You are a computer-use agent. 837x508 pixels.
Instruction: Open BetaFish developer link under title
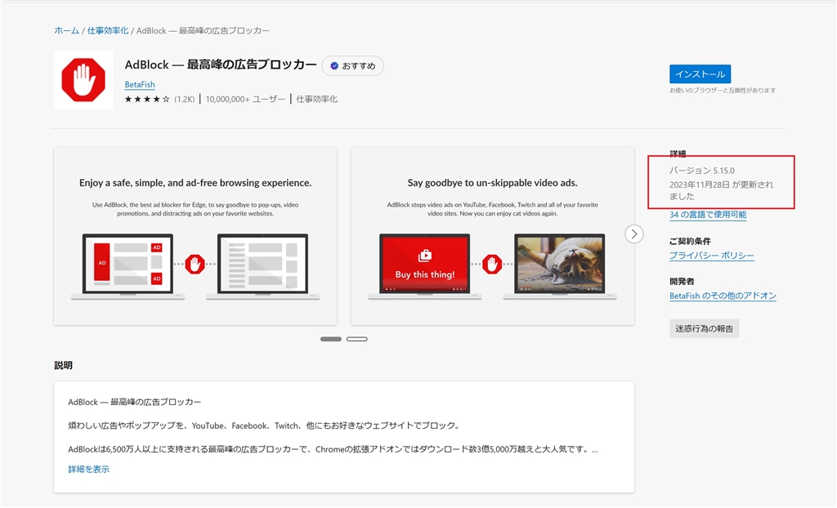click(x=140, y=84)
